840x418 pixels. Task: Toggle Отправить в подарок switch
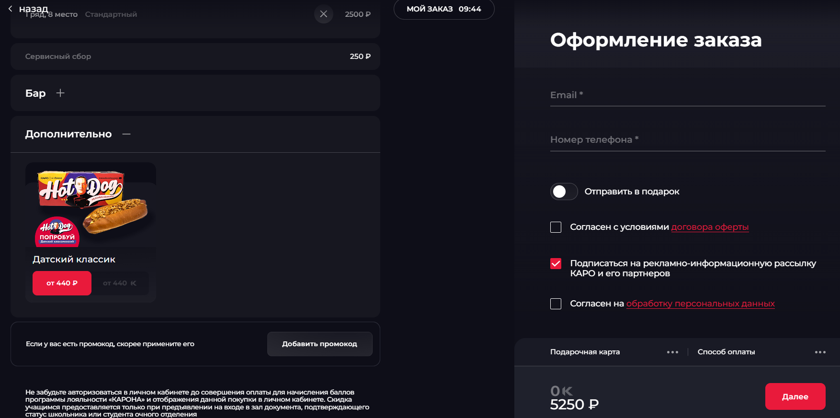[x=564, y=192]
